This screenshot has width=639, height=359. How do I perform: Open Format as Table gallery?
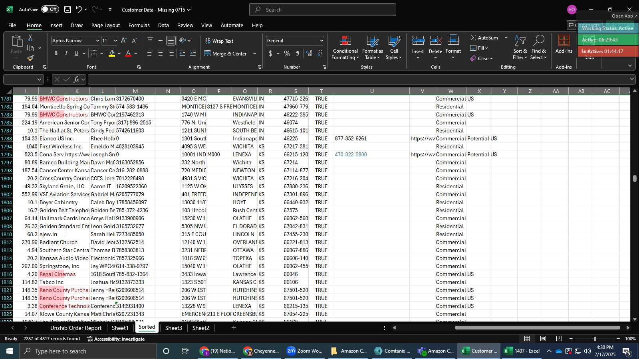click(x=372, y=48)
